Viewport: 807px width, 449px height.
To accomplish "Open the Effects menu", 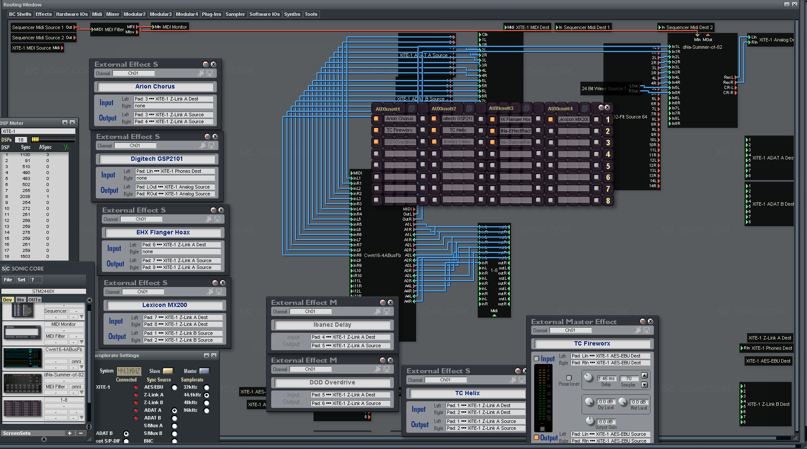I will pyautogui.click(x=44, y=14).
